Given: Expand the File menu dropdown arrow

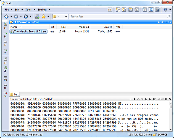Looking at the screenshot, I should click(12, 10).
